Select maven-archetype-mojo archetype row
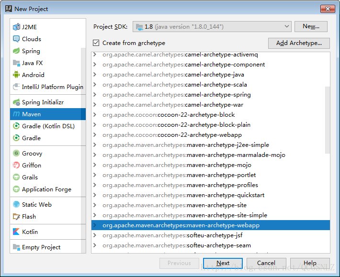Viewport: 340px width, 277px height. [x=211, y=165]
